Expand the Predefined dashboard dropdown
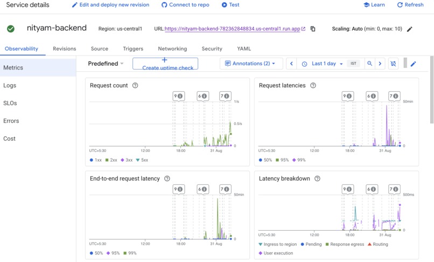 [106, 64]
